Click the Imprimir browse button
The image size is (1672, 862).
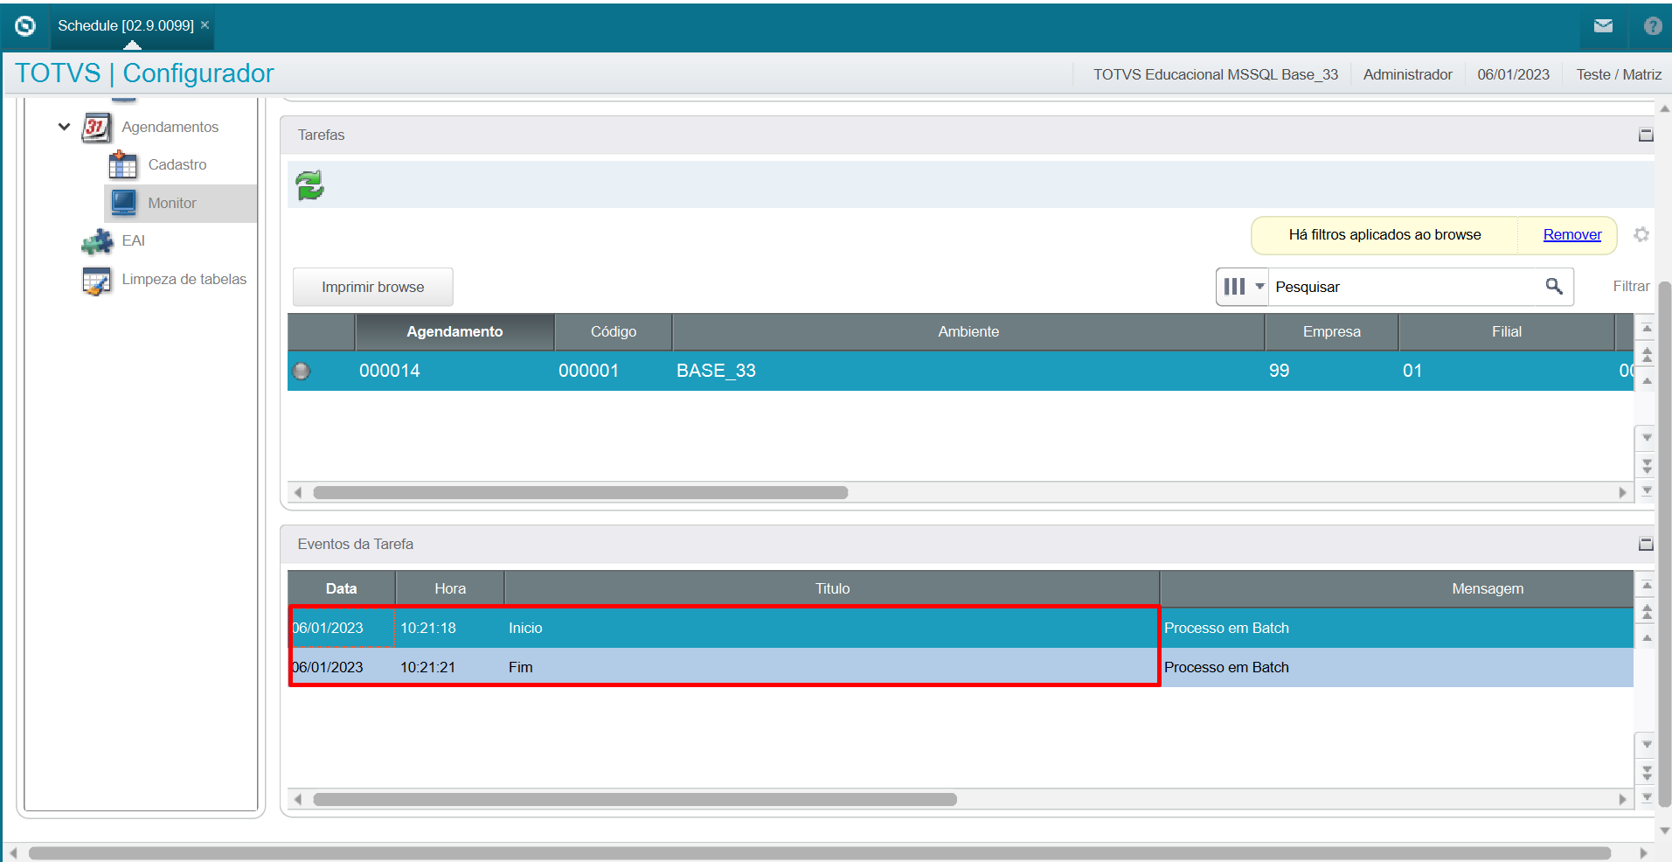(373, 287)
